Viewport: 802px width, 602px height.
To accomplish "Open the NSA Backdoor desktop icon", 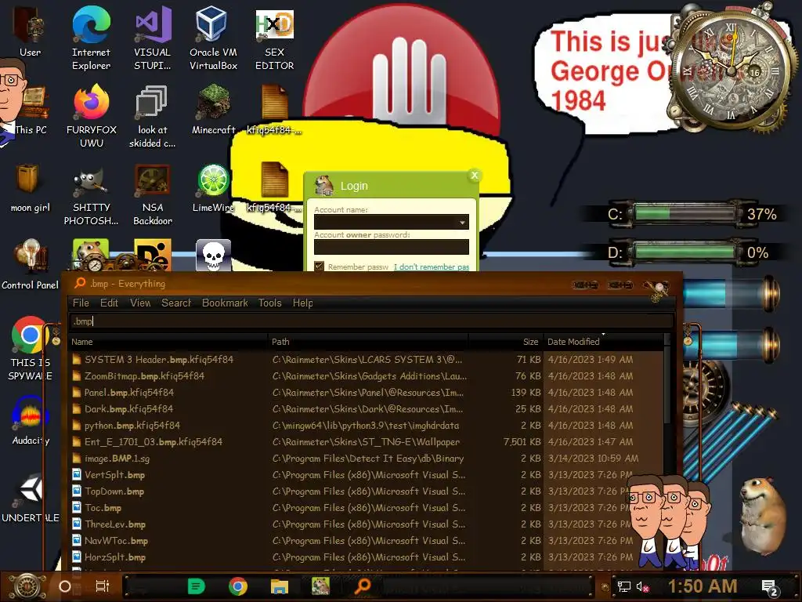I will pos(153,194).
